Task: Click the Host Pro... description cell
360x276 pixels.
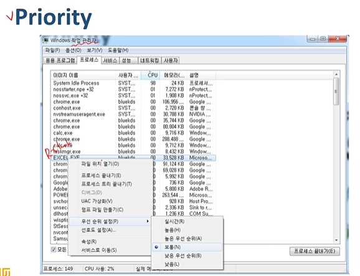Action: [x=201, y=201]
